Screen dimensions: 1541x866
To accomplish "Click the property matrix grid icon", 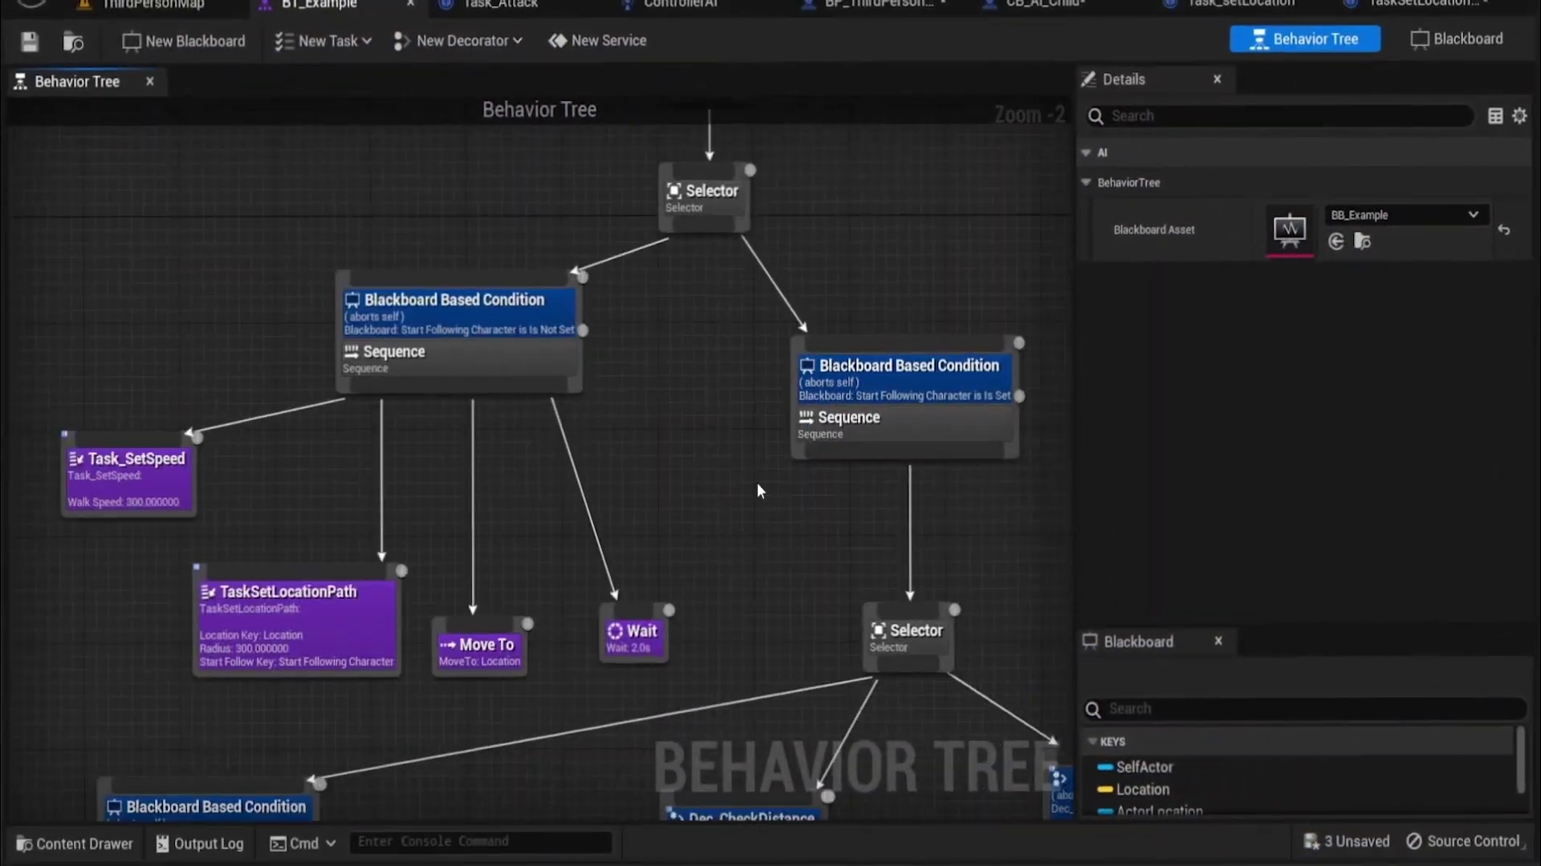I will pos(1495,116).
